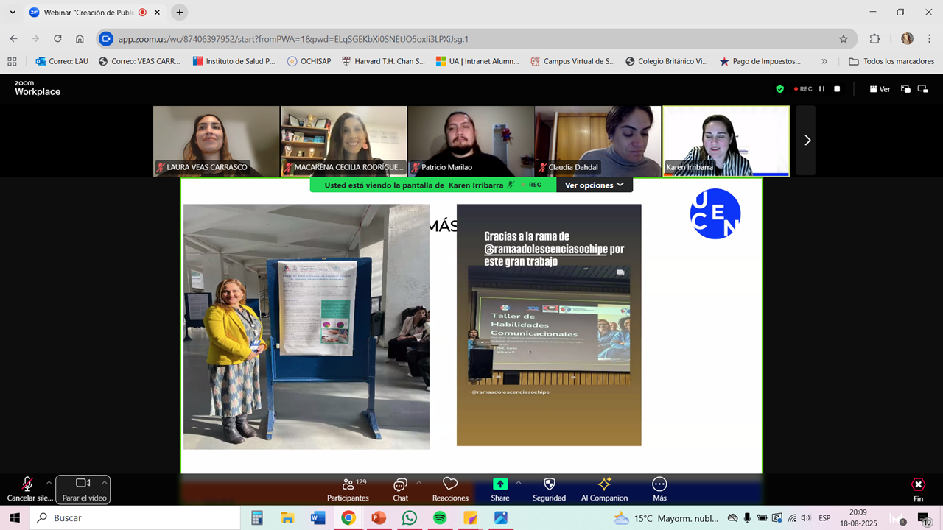Expand audio options arrow beside microphone
The width and height of the screenshot is (943, 530).
click(49, 483)
